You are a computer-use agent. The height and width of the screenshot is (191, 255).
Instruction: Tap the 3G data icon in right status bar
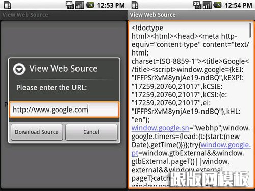tap(197, 5)
